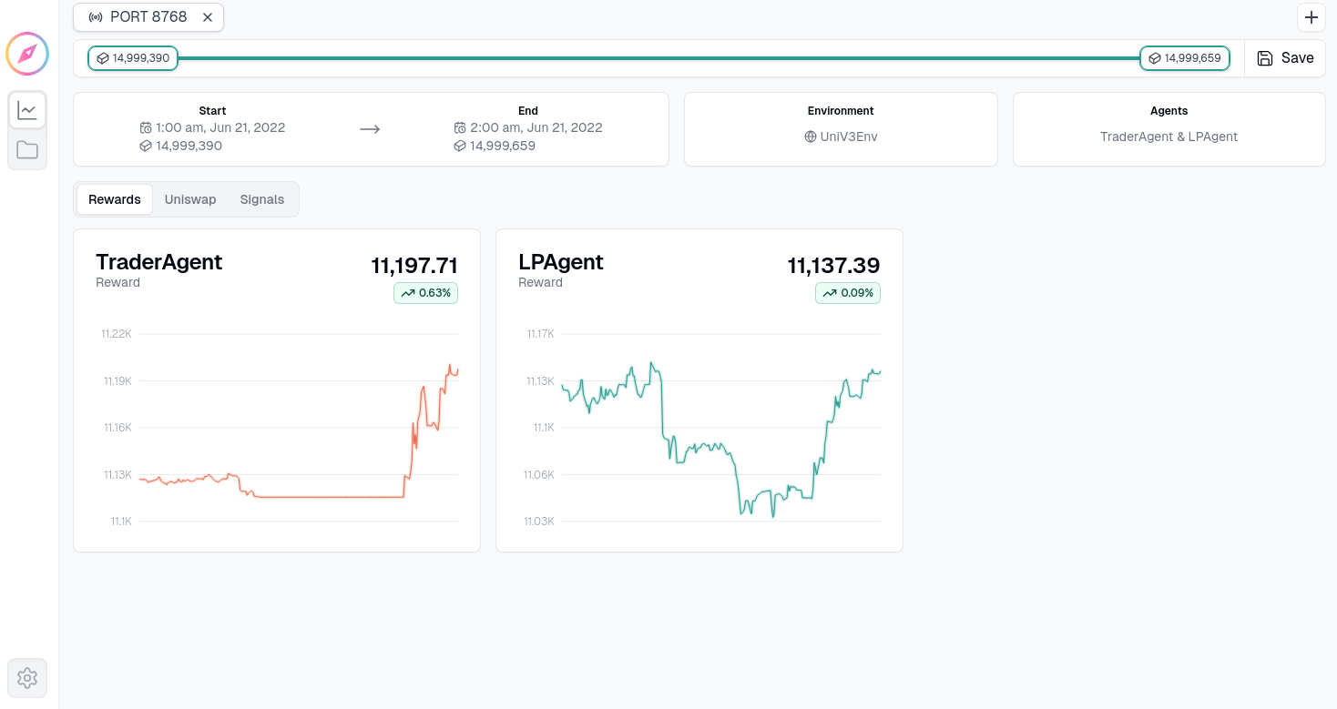Screen dimensions: 1337x709
Task: Click the TraderAgent card title
Action: click(159, 261)
